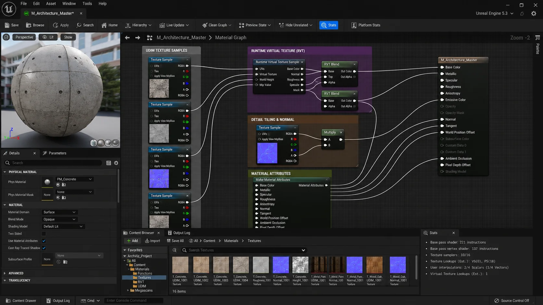The height and width of the screenshot is (305, 543).
Task: Open the File menu
Action: click(x=24, y=4)
